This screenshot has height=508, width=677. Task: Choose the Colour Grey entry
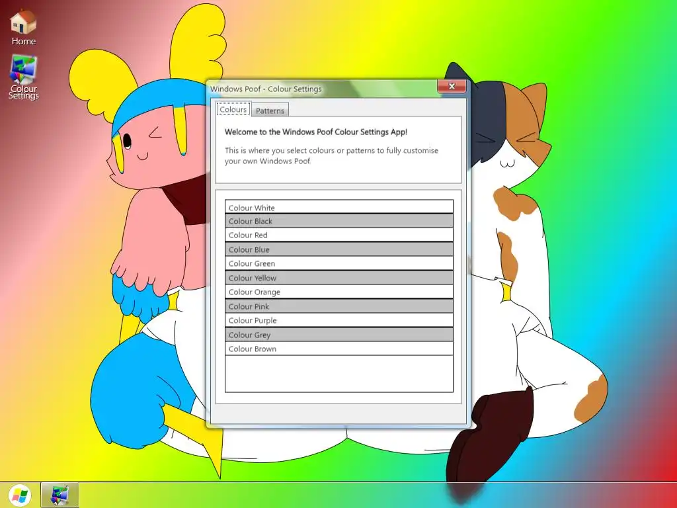[x=339, y=335]
